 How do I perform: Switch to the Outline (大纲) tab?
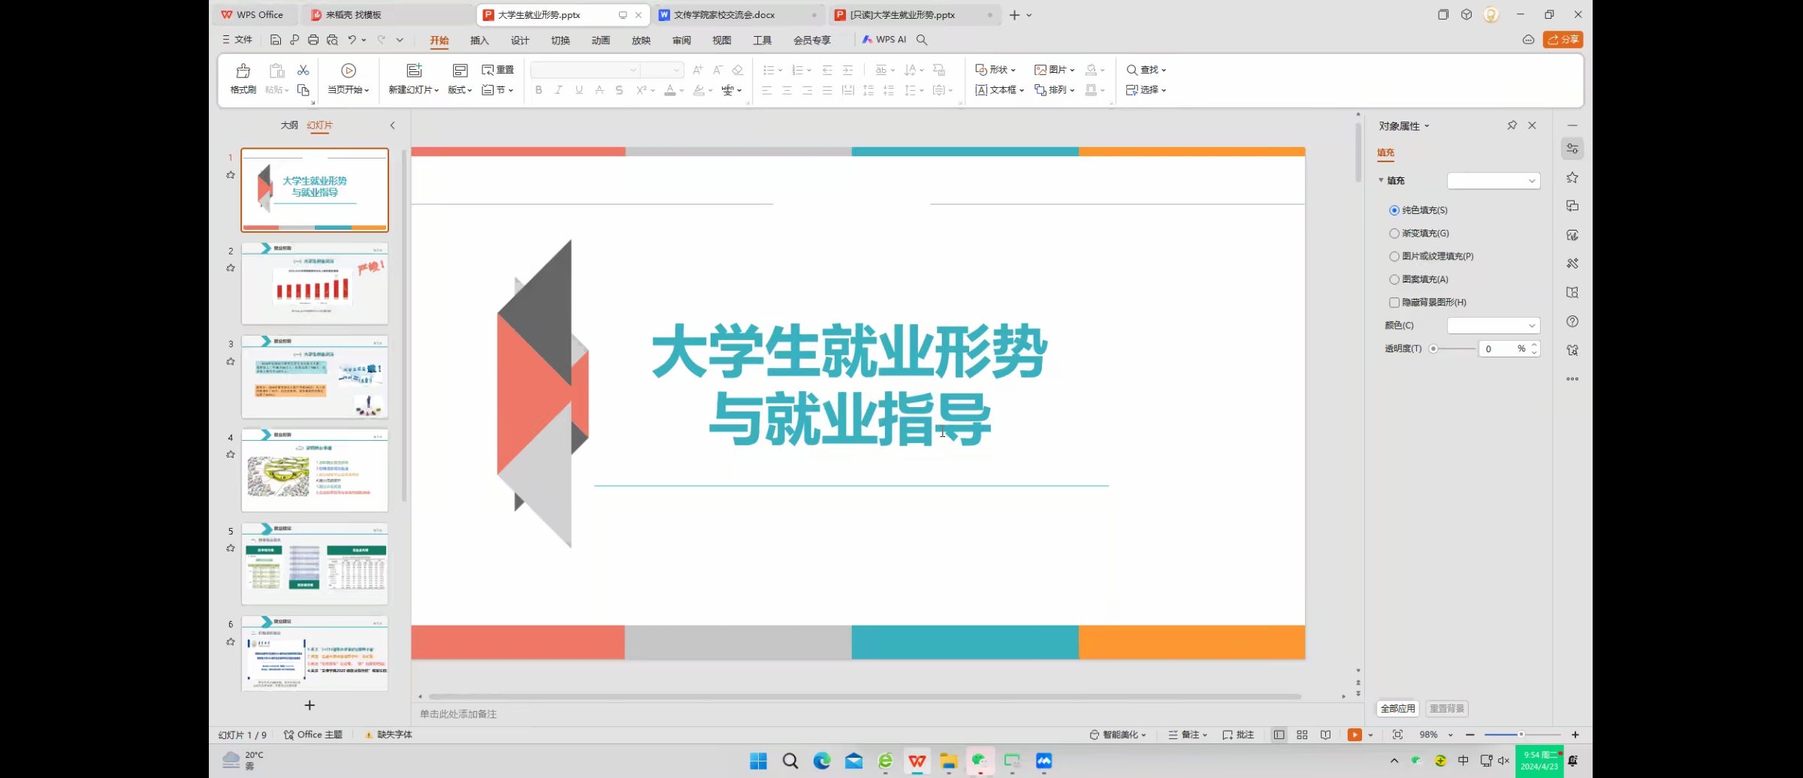[x=289, y=125]
